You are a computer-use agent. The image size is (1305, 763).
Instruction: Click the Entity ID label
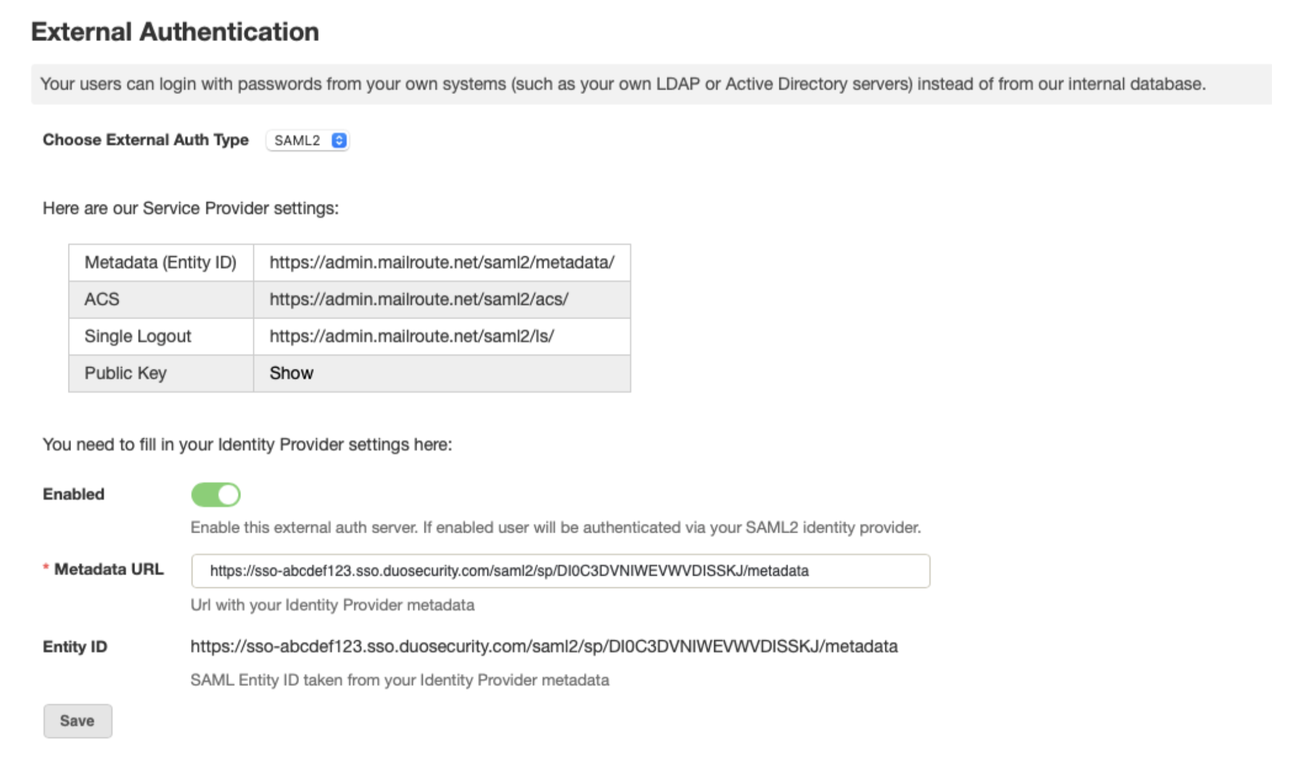point(75,647)
